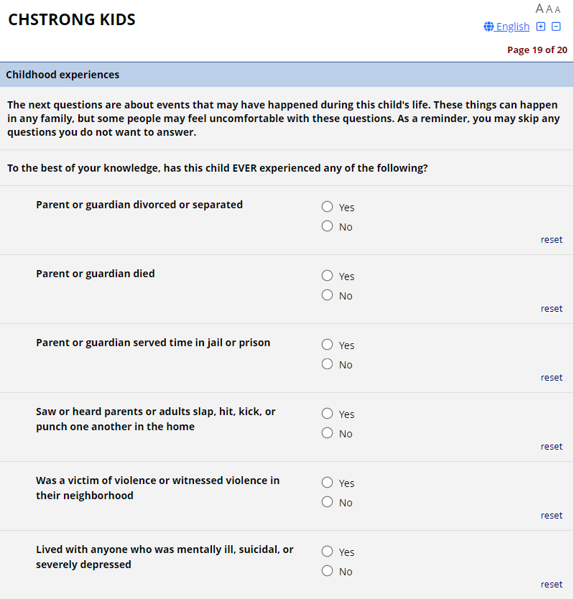Mark Yes for saw adults hit one another

tap(328, 414)
